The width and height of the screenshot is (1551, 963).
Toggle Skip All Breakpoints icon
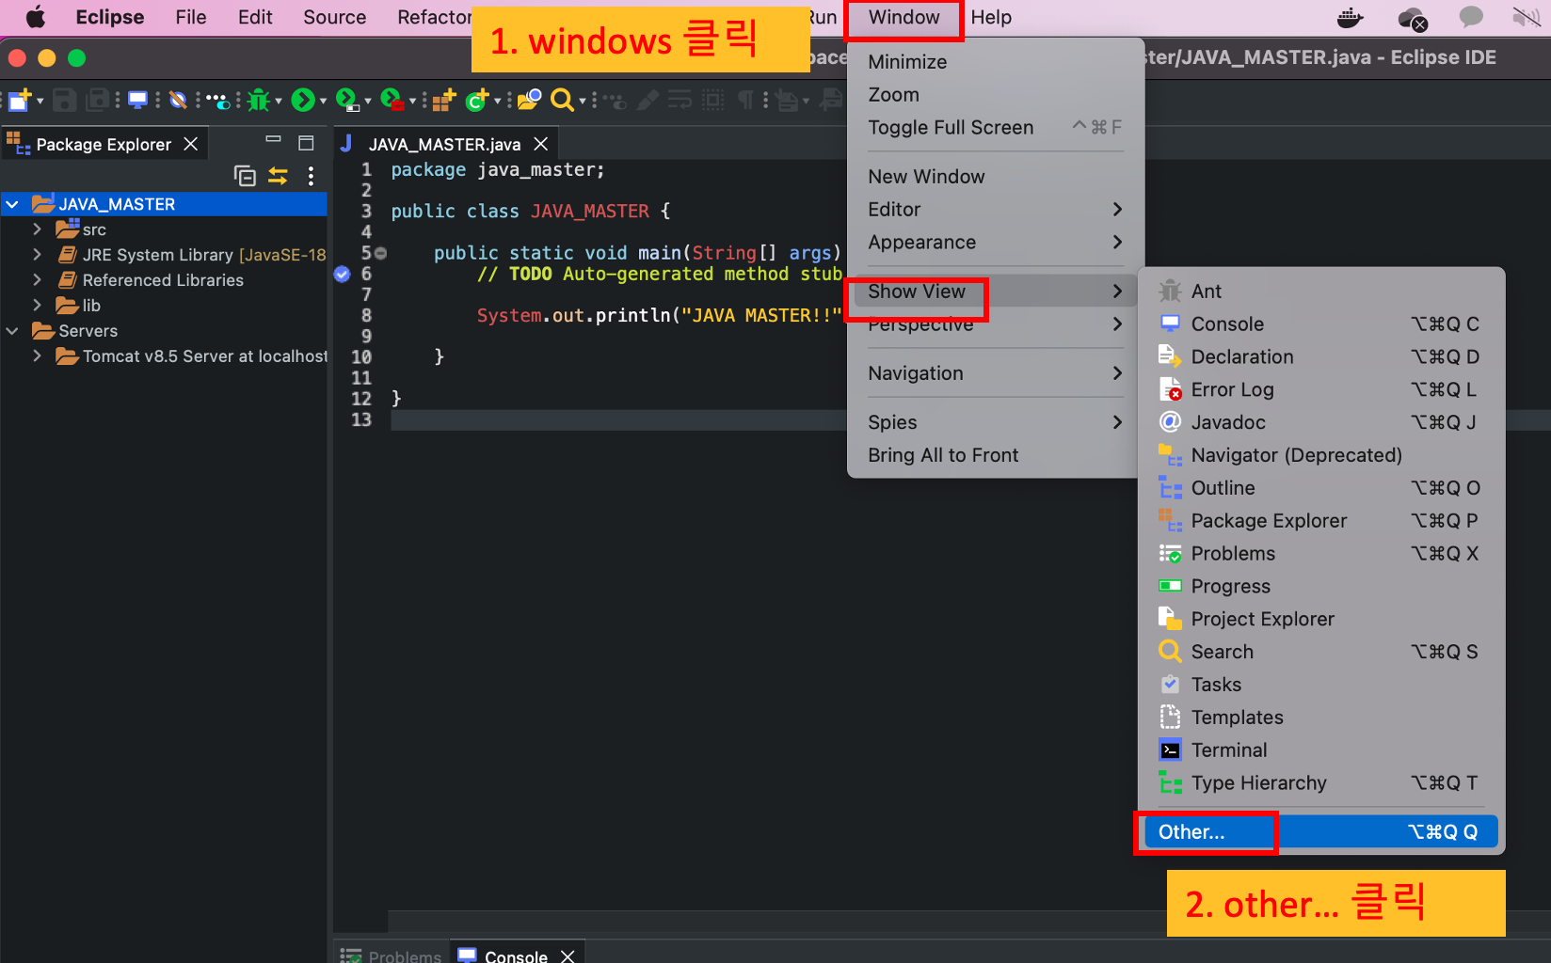point(178,100)
